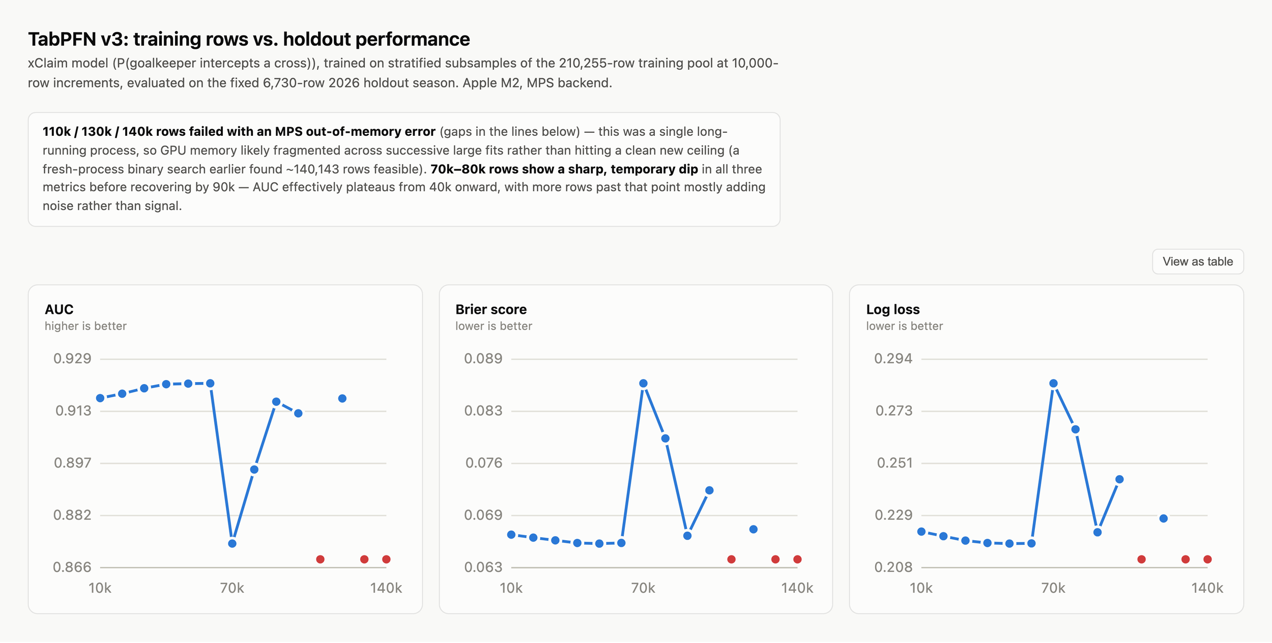
Task: Select the isolated 120k blue point in AUC chart
Action: [342, 398]
